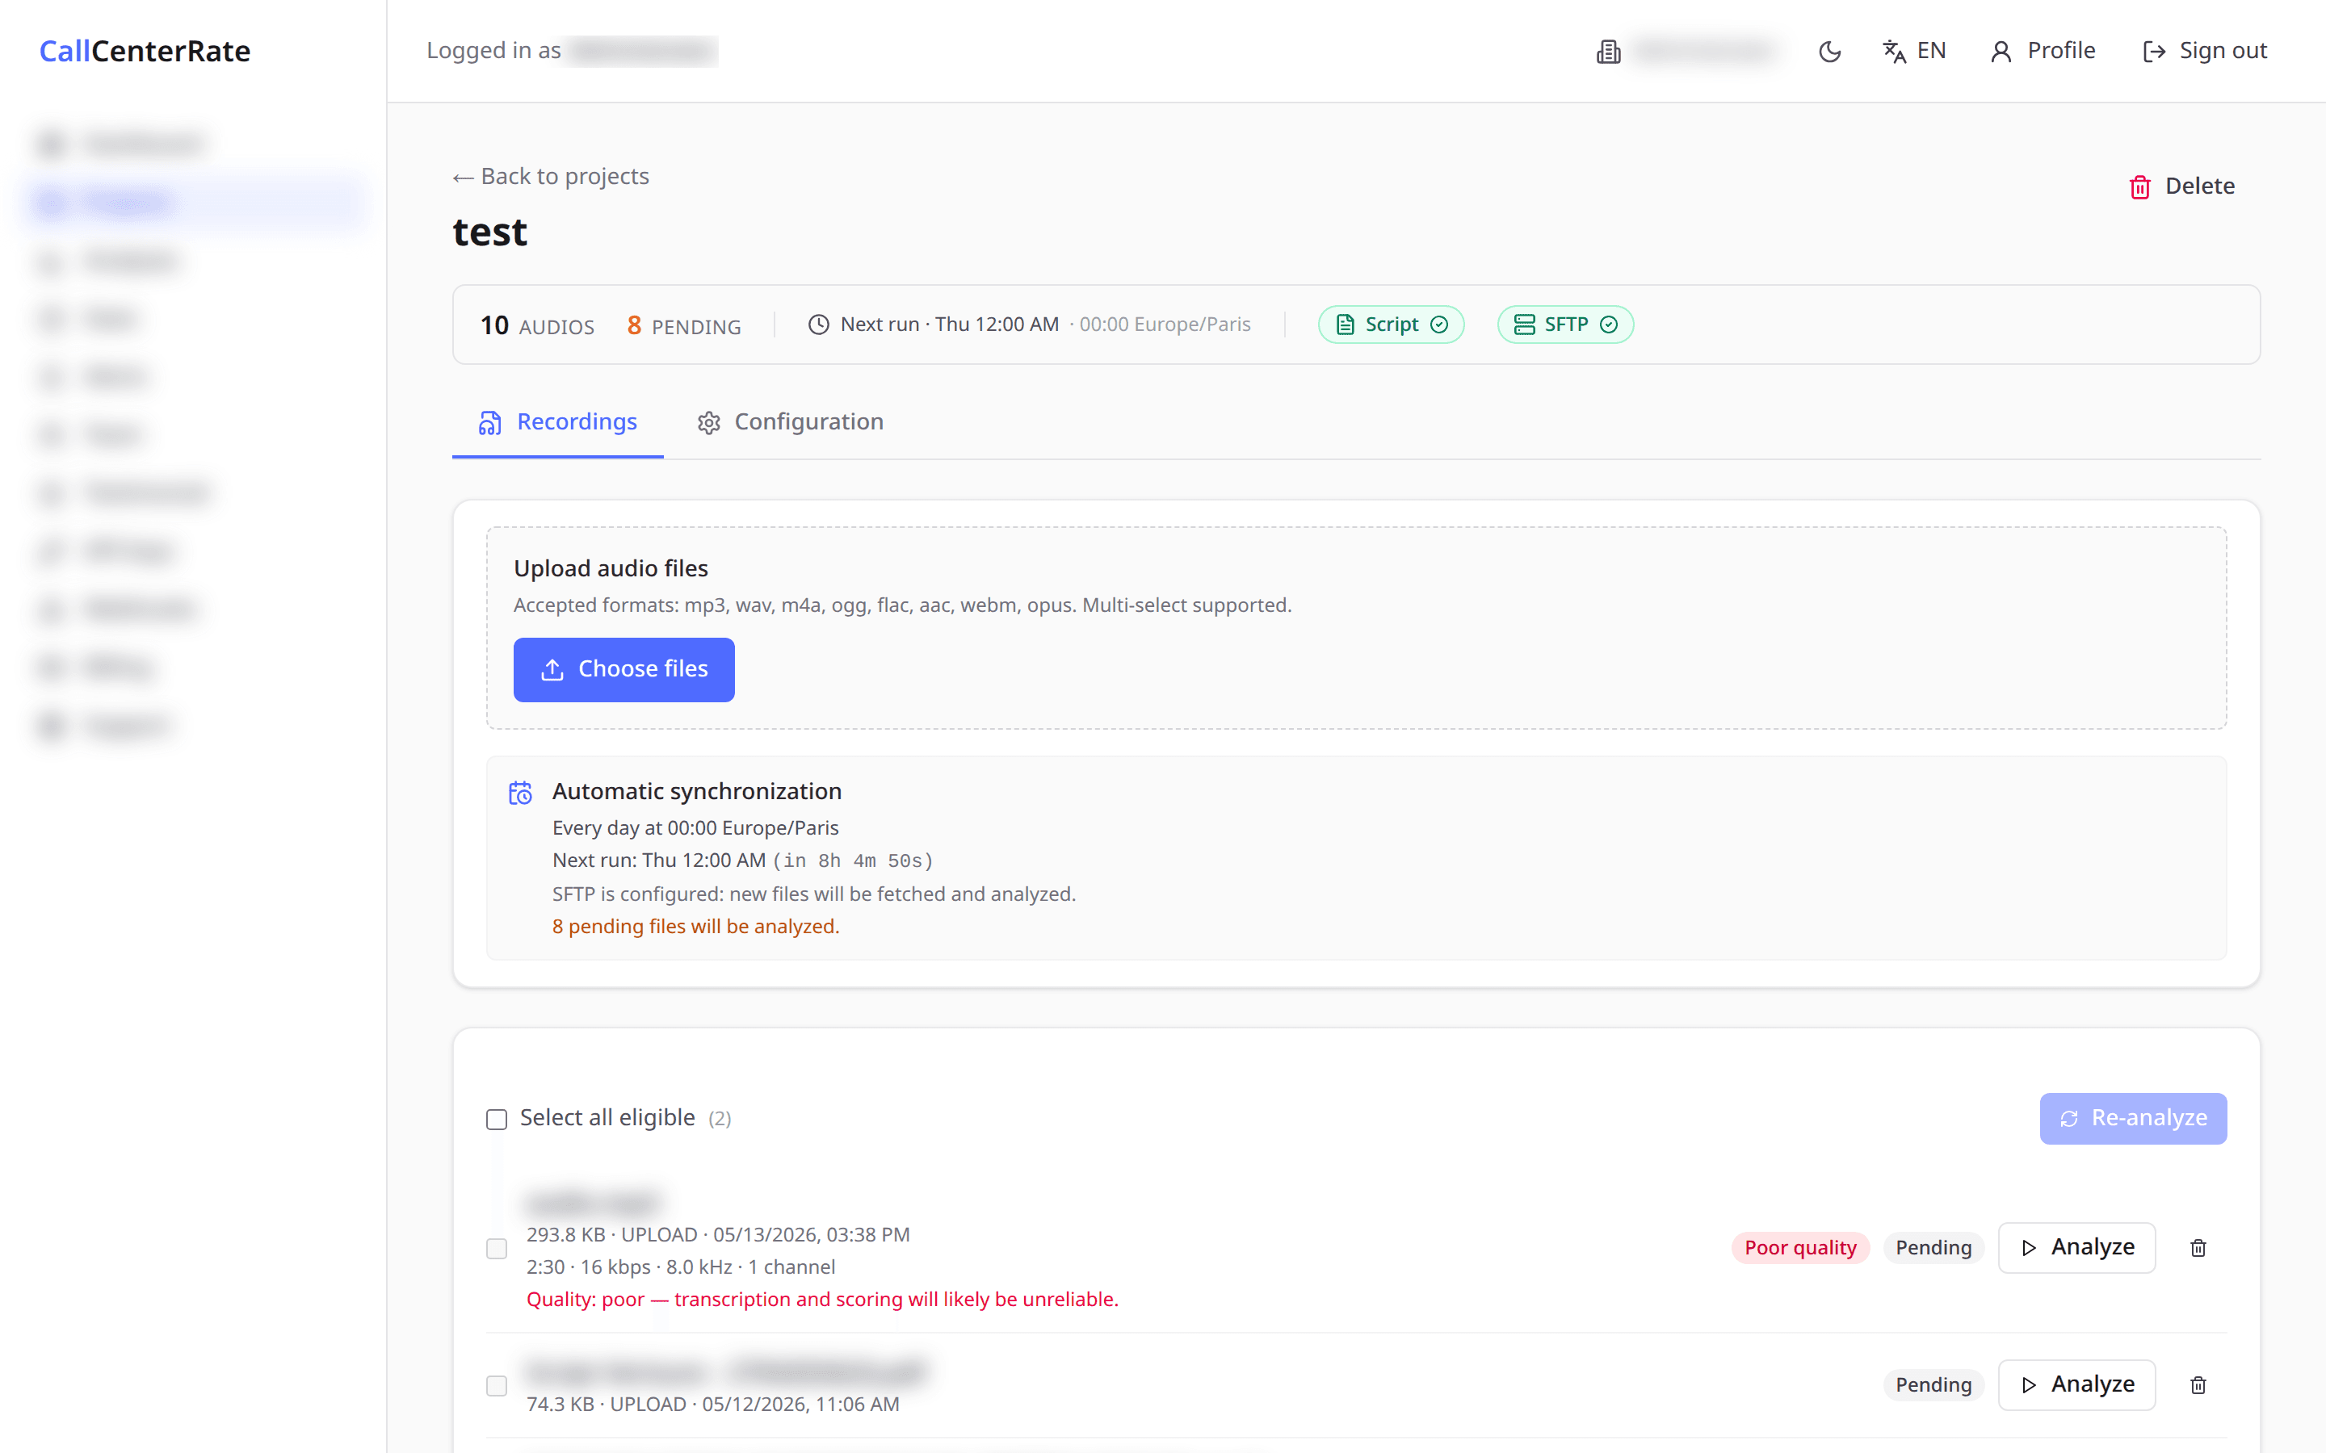Tick the checkbox for the 74.3 KB recording
Screen dimensions: 2326x1453
(496, 1386)
